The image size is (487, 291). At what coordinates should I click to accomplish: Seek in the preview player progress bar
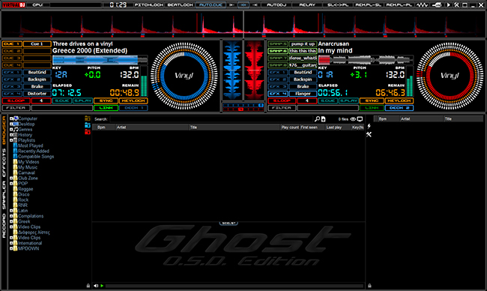[x=235, y=286]
